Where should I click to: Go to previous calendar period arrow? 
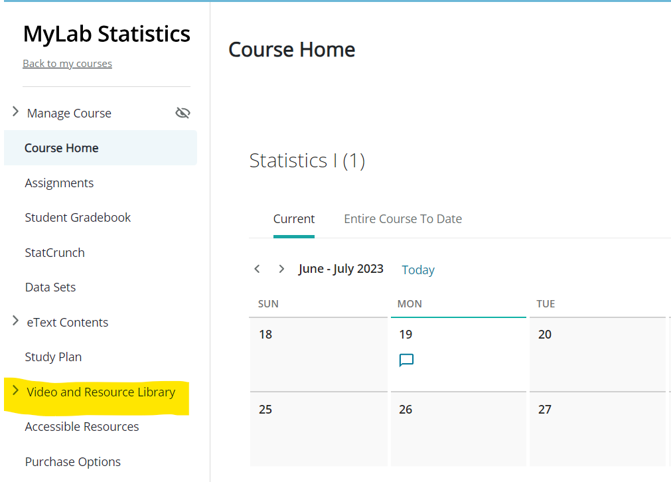(x=258, y=269)
